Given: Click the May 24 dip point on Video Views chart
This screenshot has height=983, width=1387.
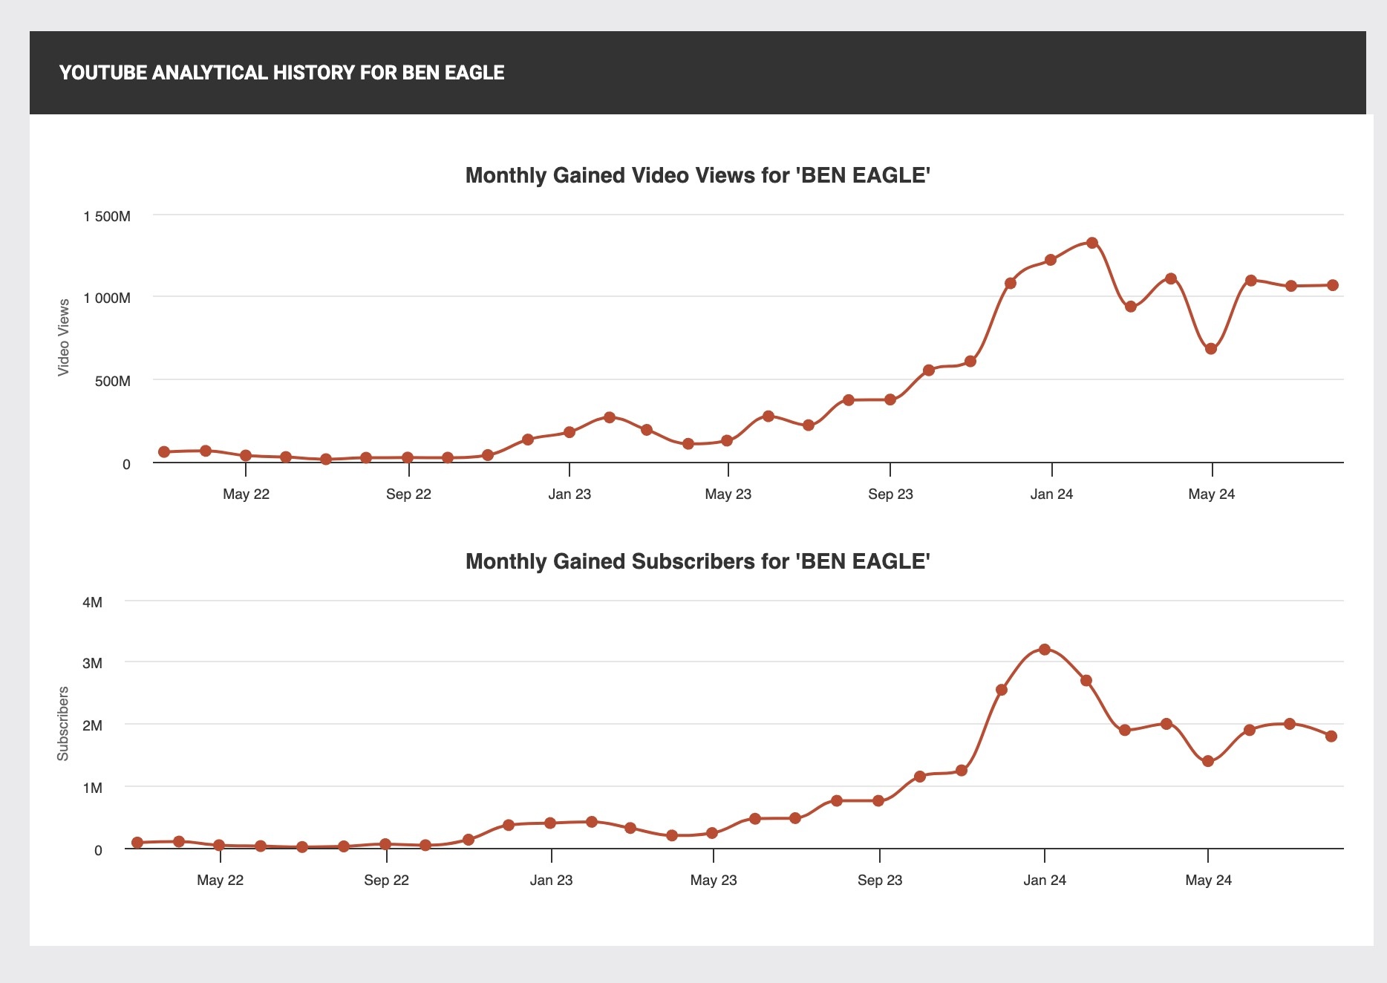Looking at the screenshot, I should (1211, 349).
